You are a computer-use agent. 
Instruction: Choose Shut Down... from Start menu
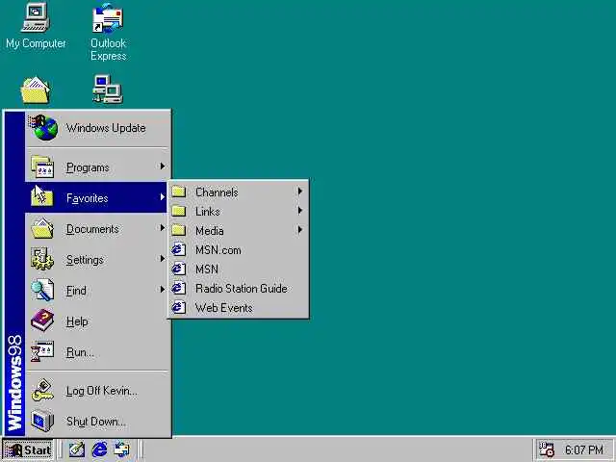97,422
